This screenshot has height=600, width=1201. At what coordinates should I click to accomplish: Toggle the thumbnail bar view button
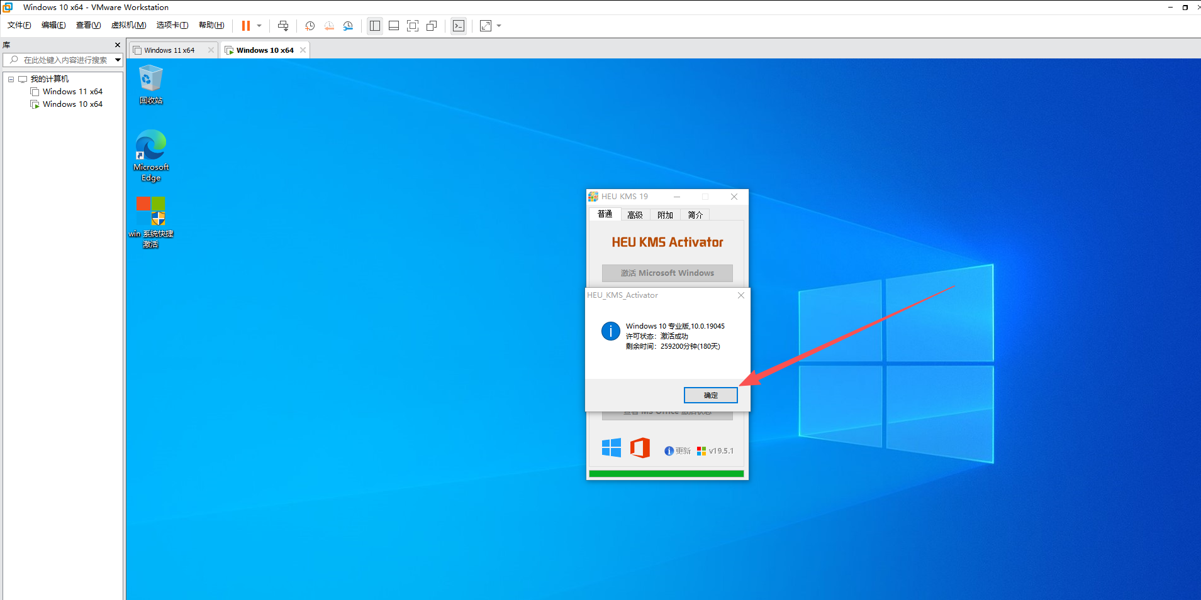(x=394, y=26)
